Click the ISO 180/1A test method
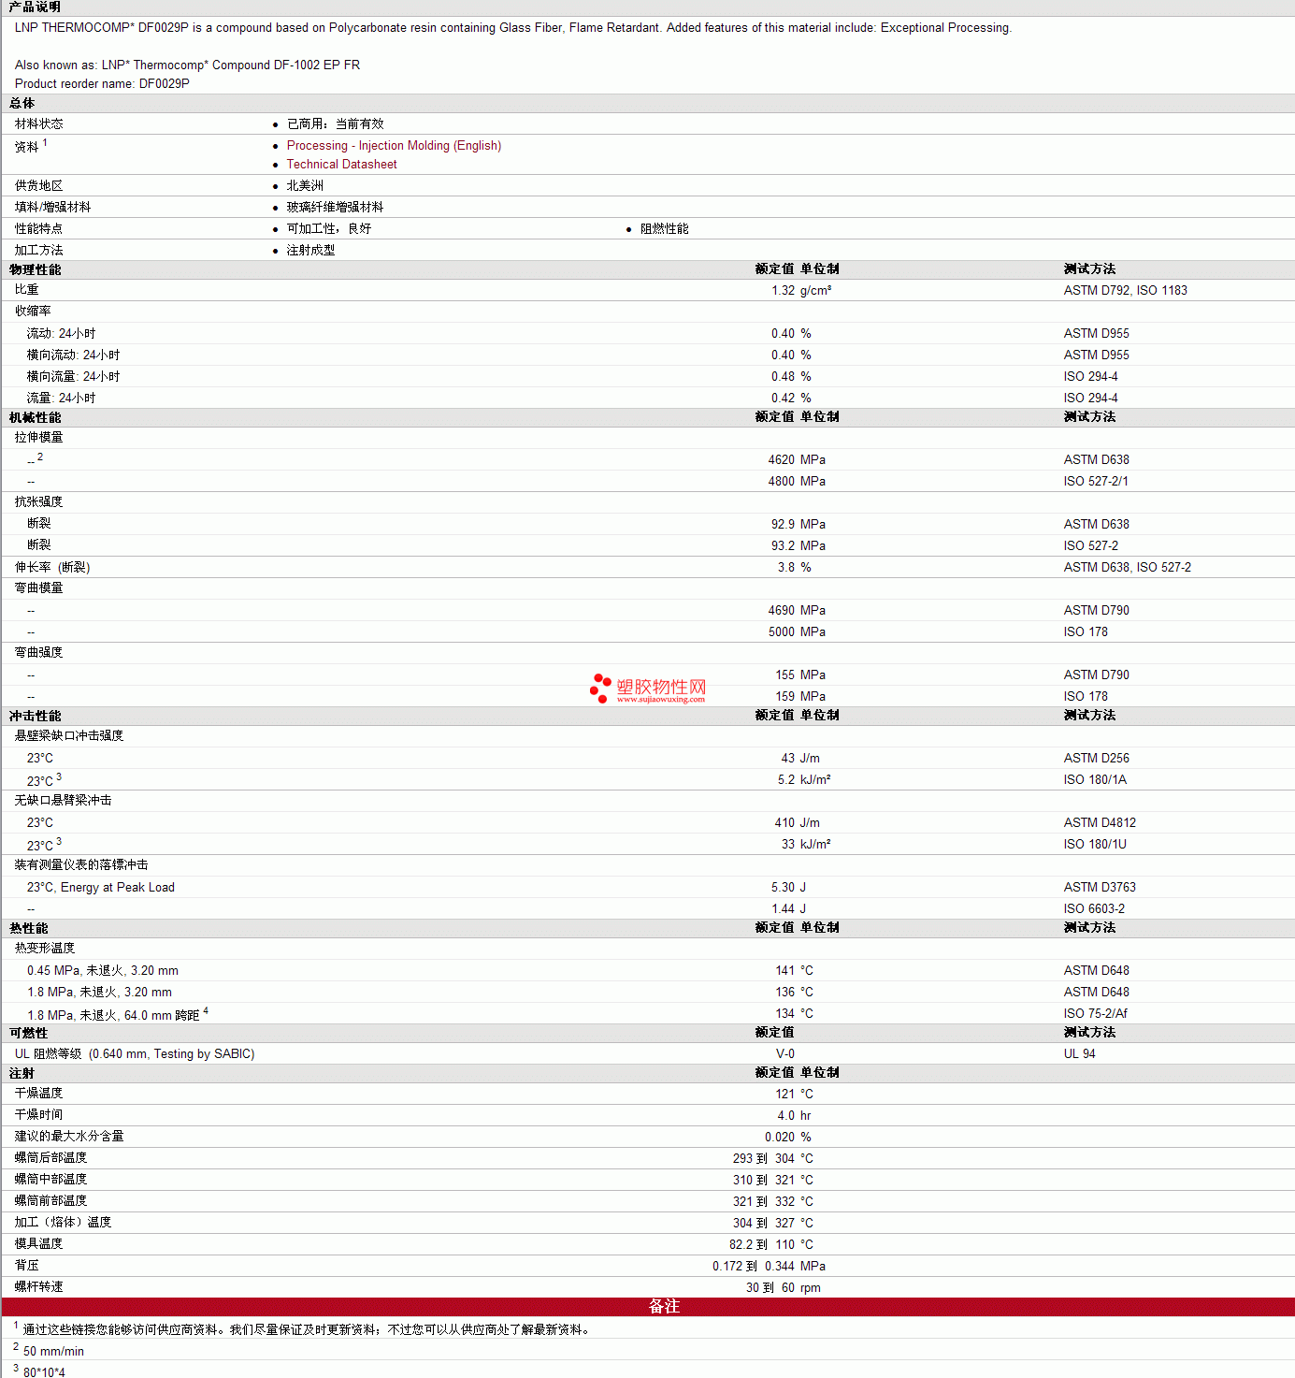Screen dimensions: 1295x1378 click(x=1095, y=780)
